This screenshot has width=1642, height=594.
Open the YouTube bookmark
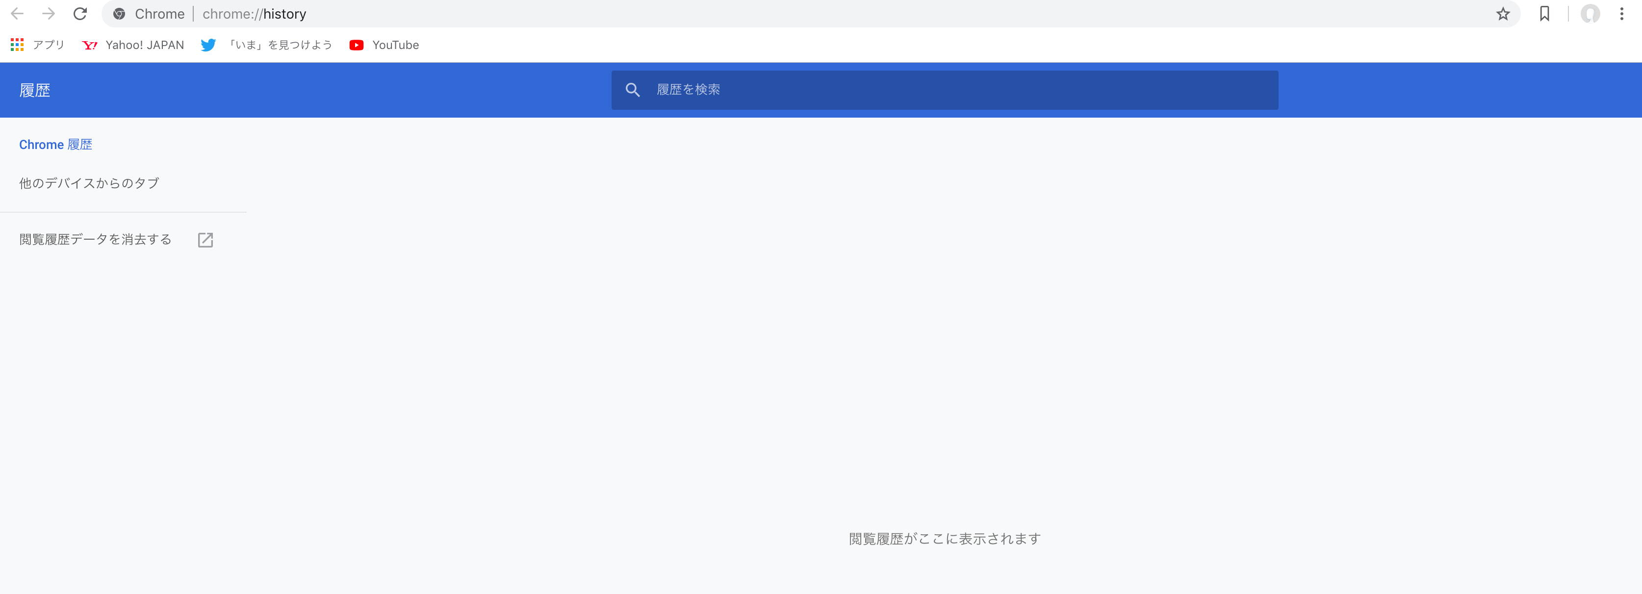pyautogui.click(x=385, y=45)
